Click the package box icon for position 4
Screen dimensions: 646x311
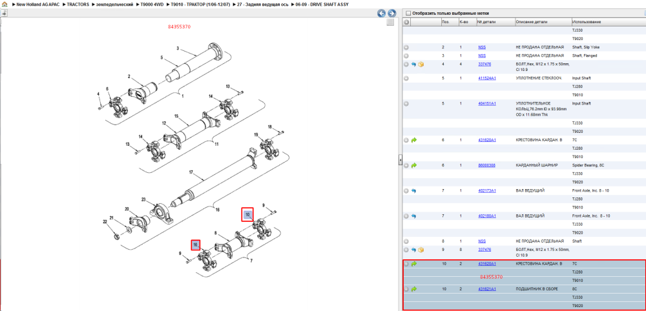(x=421, y=65)
